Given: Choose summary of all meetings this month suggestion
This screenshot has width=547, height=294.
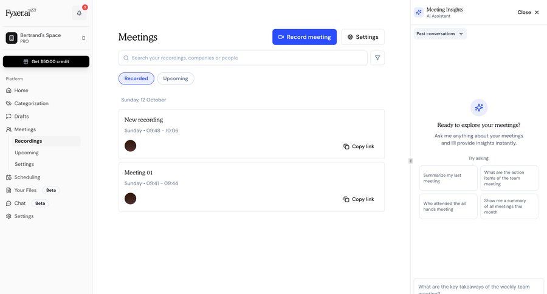Looking at the screenshot, I should click(509, 207).
